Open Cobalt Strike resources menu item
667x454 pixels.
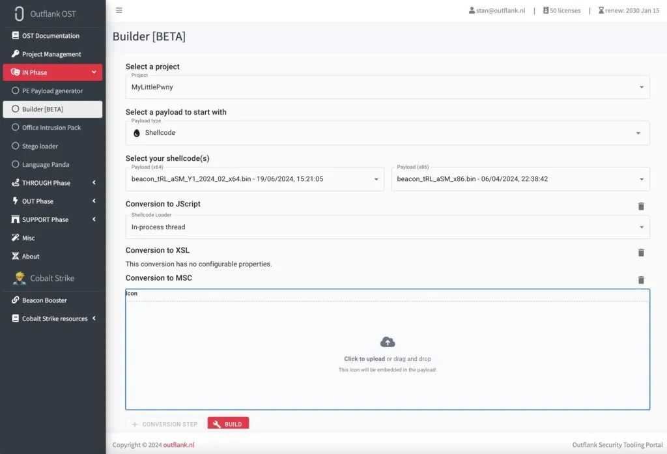click(53, 319)
